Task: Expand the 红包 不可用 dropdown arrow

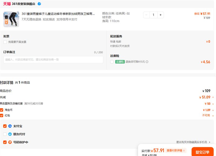Action: coord(213,116)
